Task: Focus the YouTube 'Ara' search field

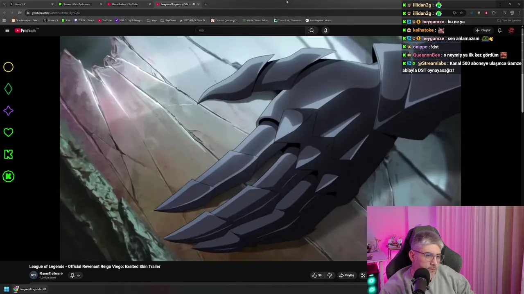Action: point(251,30)
